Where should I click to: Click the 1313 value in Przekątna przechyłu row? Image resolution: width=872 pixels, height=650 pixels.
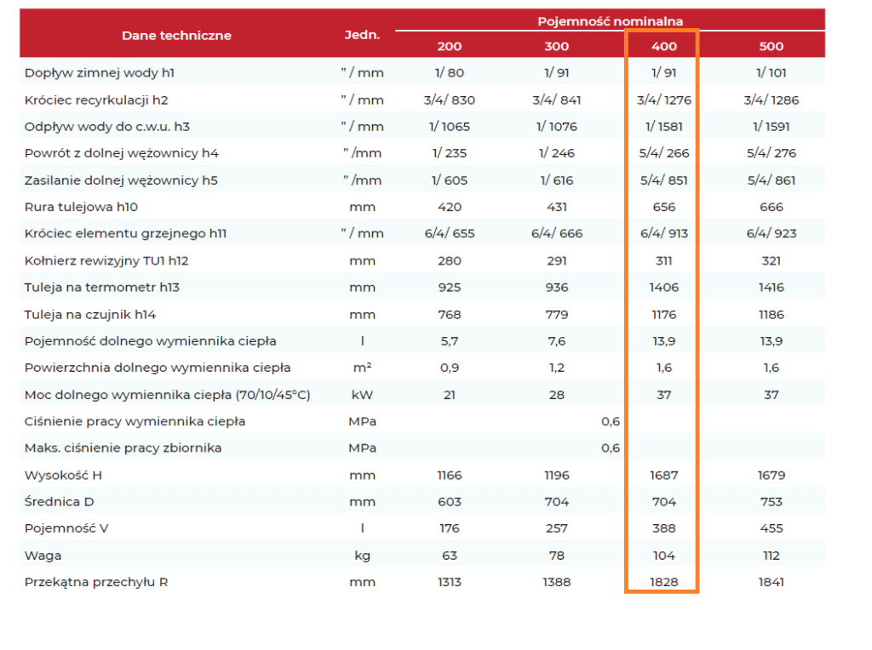(450, 582)
